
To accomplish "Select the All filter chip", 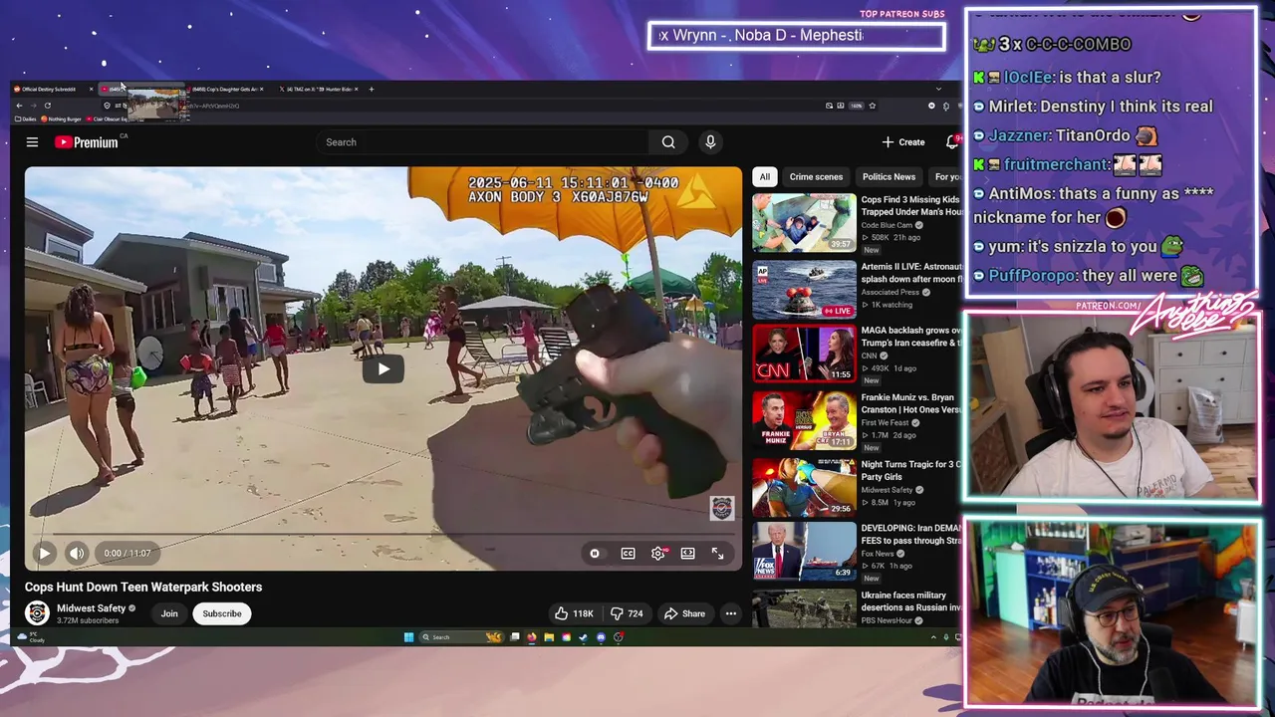I will 764,177.
